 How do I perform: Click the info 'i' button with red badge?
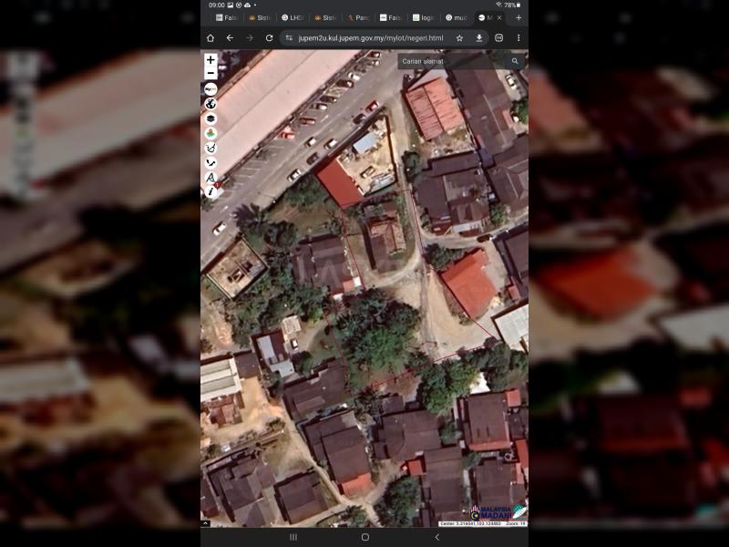pos(210,191)
